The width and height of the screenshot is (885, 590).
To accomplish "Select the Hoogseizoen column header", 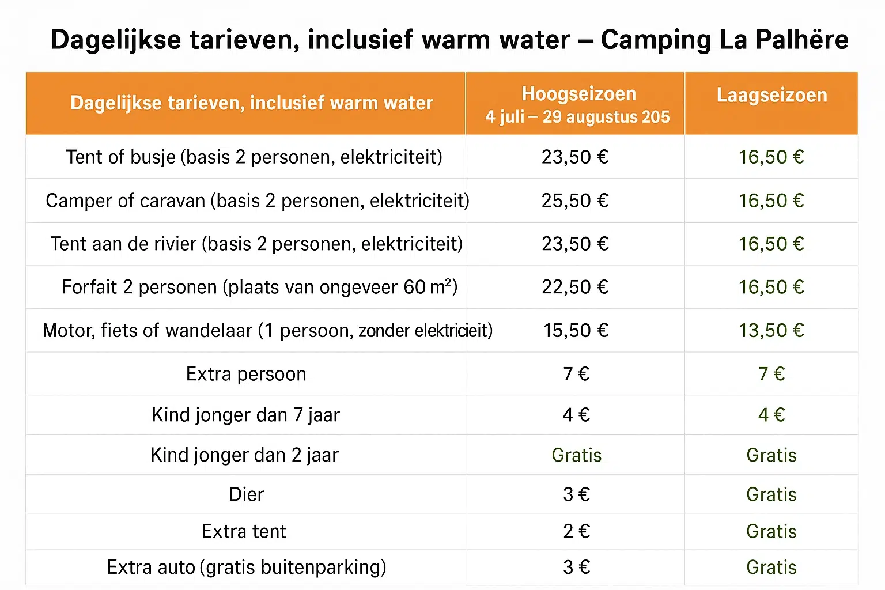I will (x=578, y=104).
